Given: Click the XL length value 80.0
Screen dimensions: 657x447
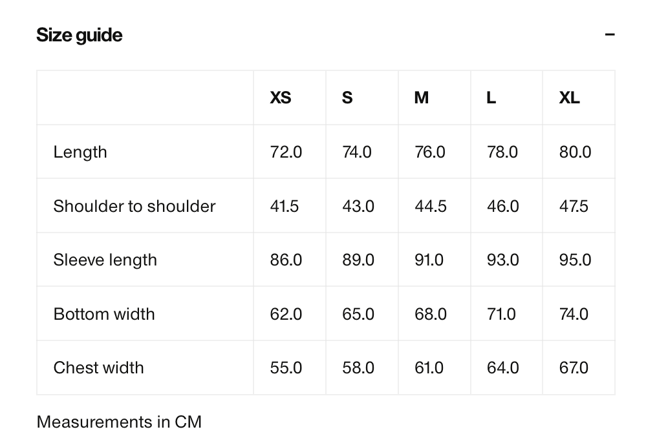Looking at the screenshot, I should (x=576, y=152).
